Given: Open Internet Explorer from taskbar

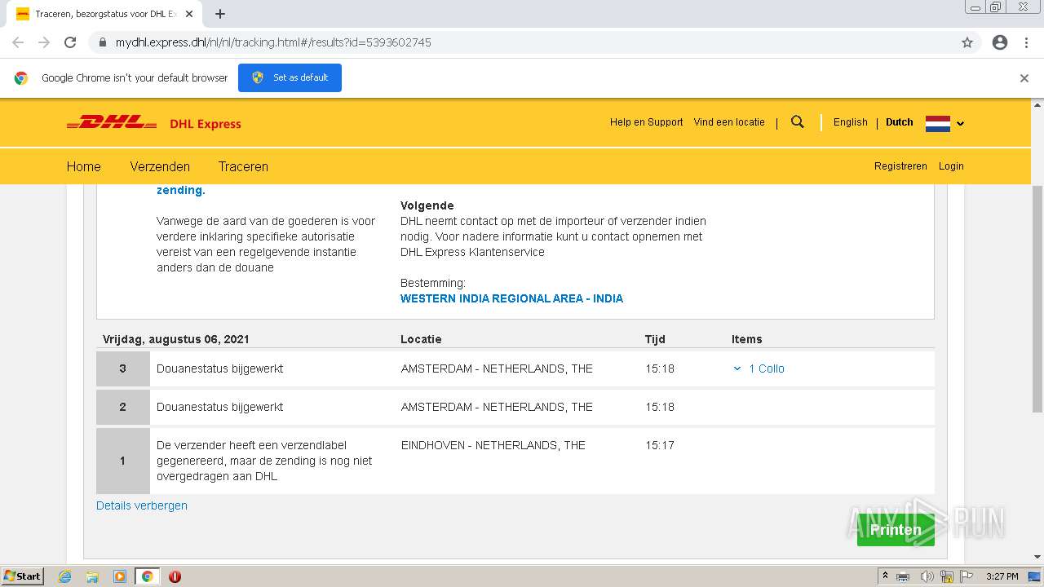Looking at the screenshot, I should (65, 576).
